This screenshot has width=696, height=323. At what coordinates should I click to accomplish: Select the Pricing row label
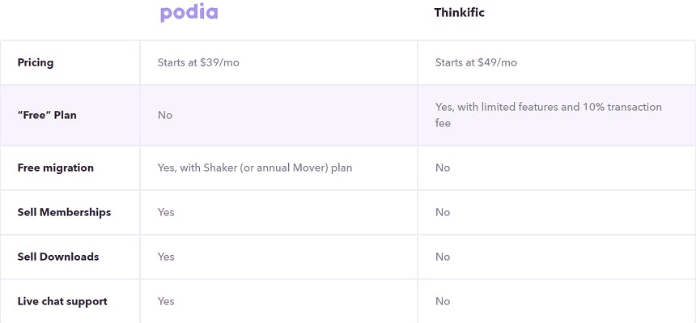click(36, 62)
